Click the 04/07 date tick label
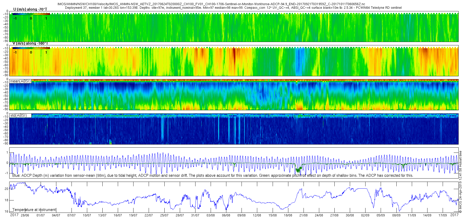Image resolution: width=463 pixels, height=219 pixels. [x=56, y=215]
